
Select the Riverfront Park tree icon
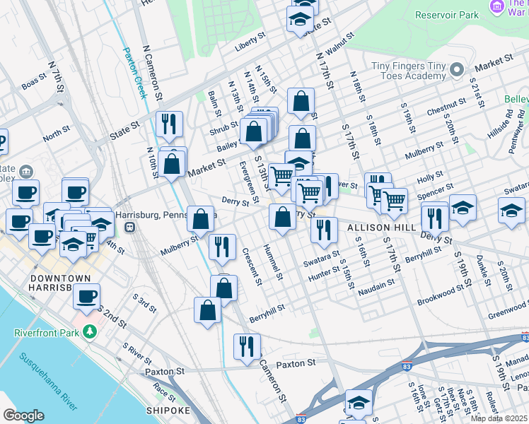click(89, 331)
